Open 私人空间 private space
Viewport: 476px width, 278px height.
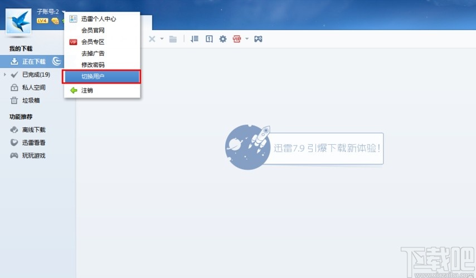coord(33,87)
